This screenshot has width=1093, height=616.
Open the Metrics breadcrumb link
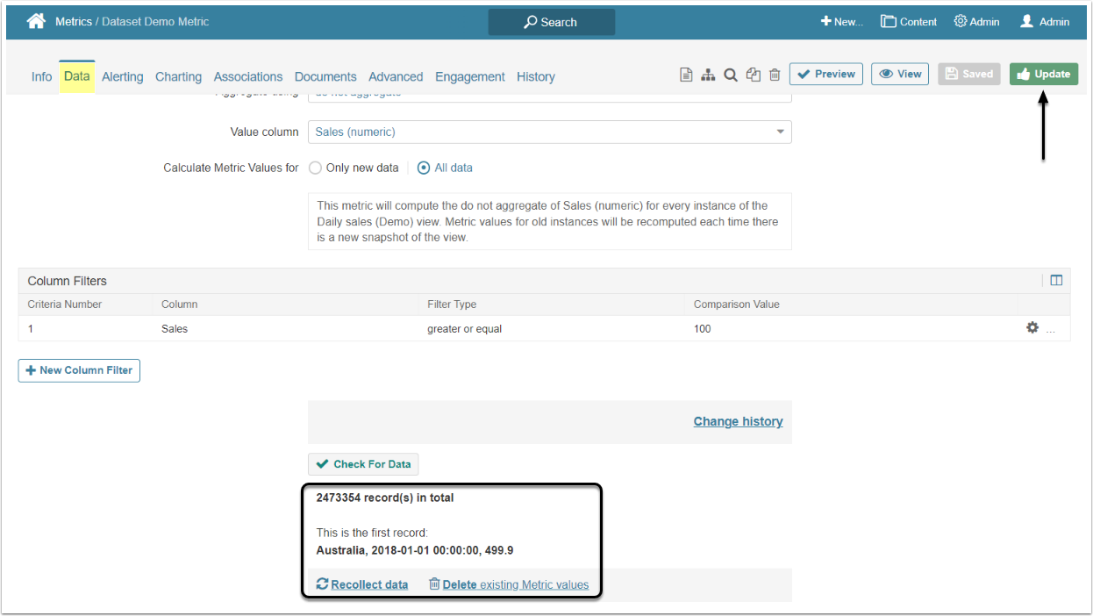pyautogui.click(x=74, y=22)
